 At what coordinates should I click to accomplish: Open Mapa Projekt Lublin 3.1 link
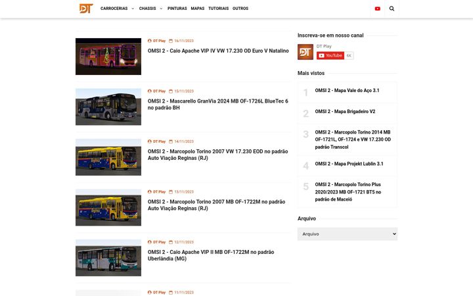349,164
